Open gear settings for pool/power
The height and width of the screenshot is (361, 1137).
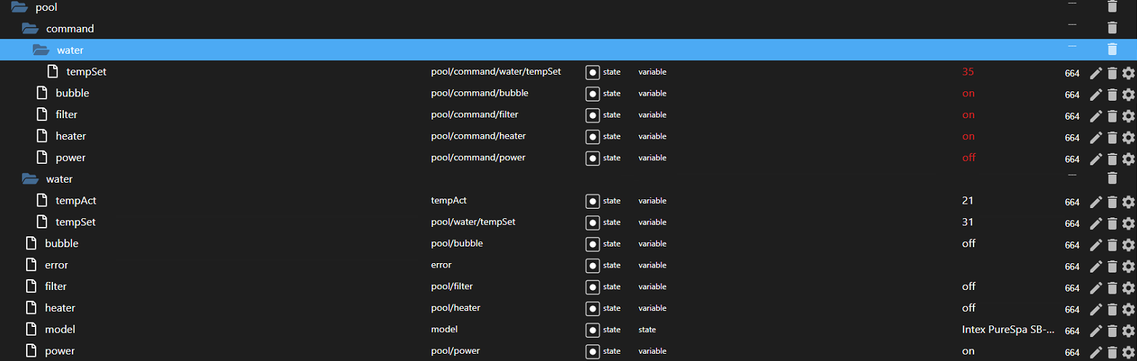pos(1128,352)
